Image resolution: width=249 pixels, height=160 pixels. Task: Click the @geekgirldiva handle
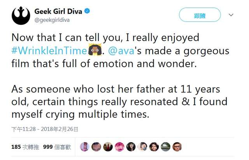[x=52, y=20]
